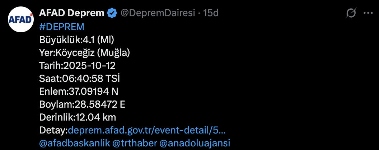This screenshot has width=379, height=150.
Task: Click the Enlem:37.09194 N text line
Action: 79,92
